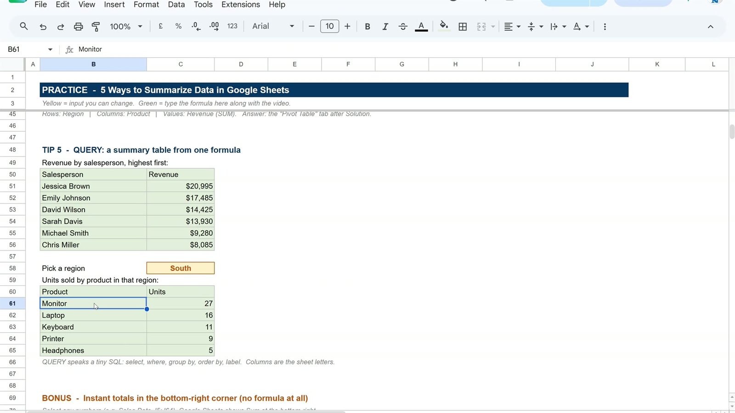Open the Tools menu
The width and height of the screenshot is (735, 413).
[x=203, y=5]
